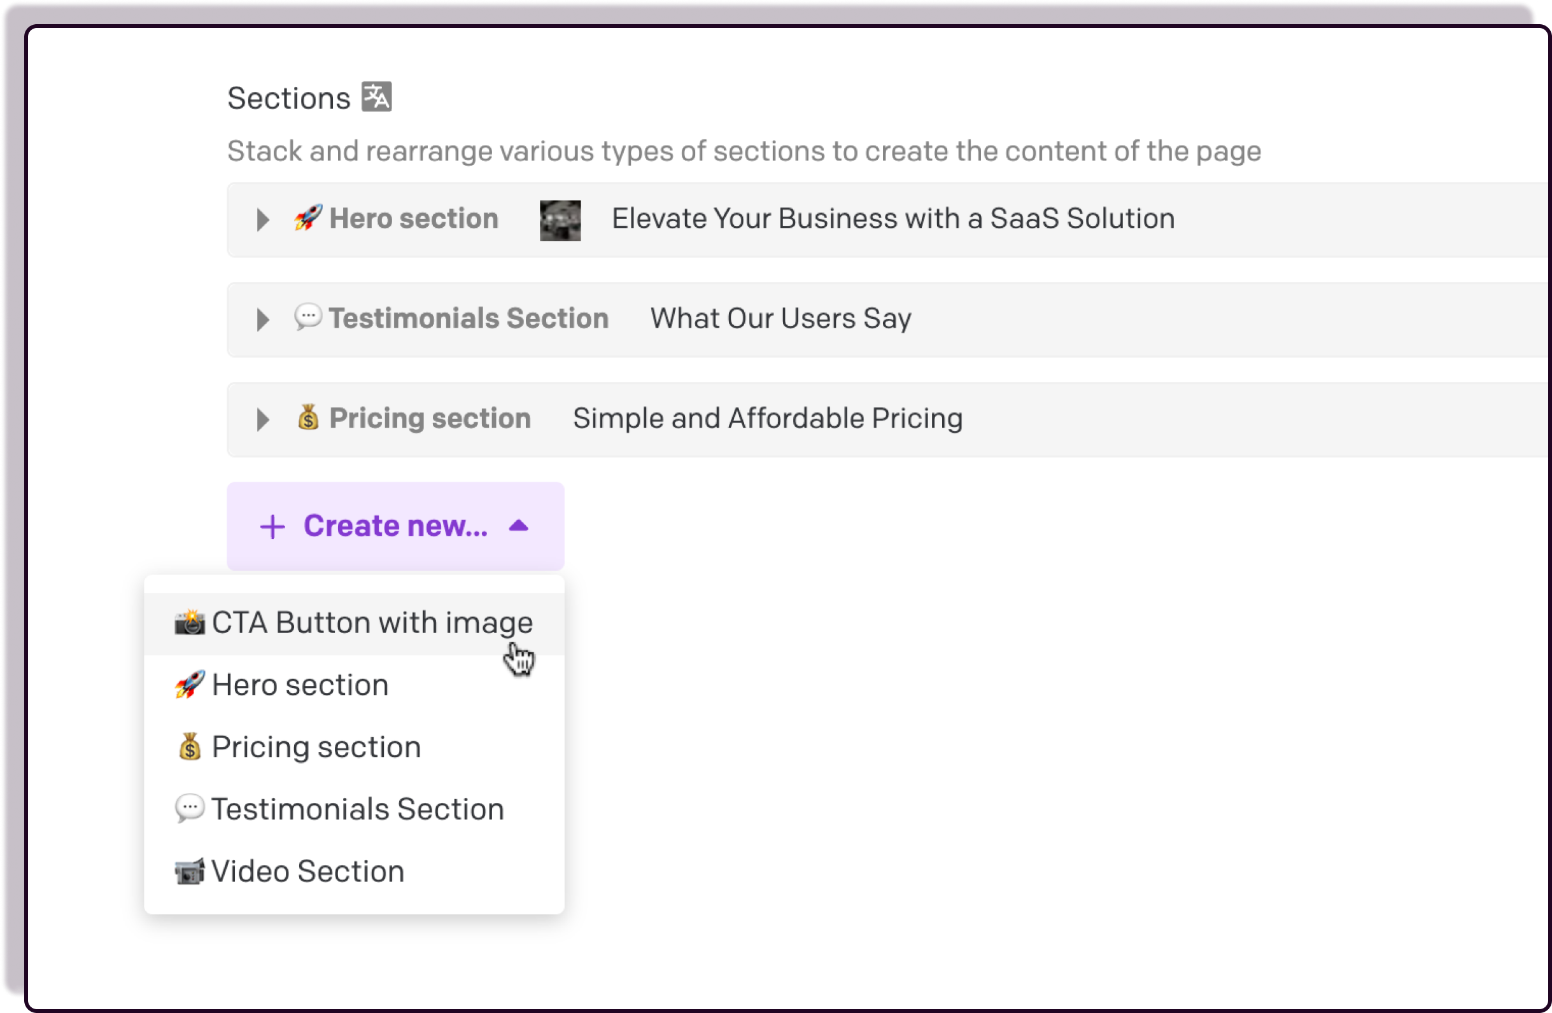Image resolution: width=1552 pixels, height=1013 pixels.
Task: Expand the Pricing section row arrow
Action: pyautogui.click(x=263, y=420)
